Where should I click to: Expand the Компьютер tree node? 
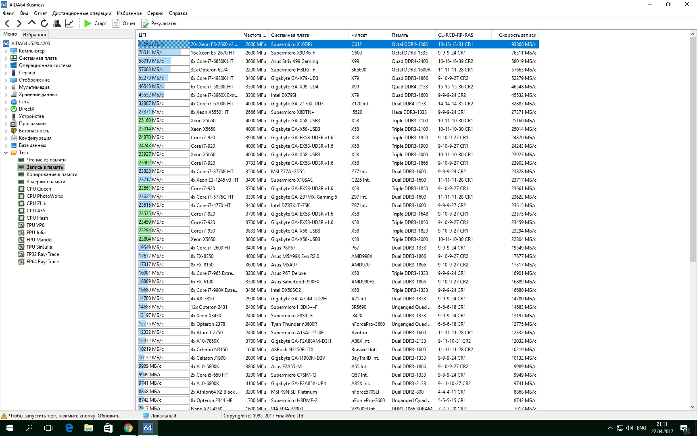(6, 51)
